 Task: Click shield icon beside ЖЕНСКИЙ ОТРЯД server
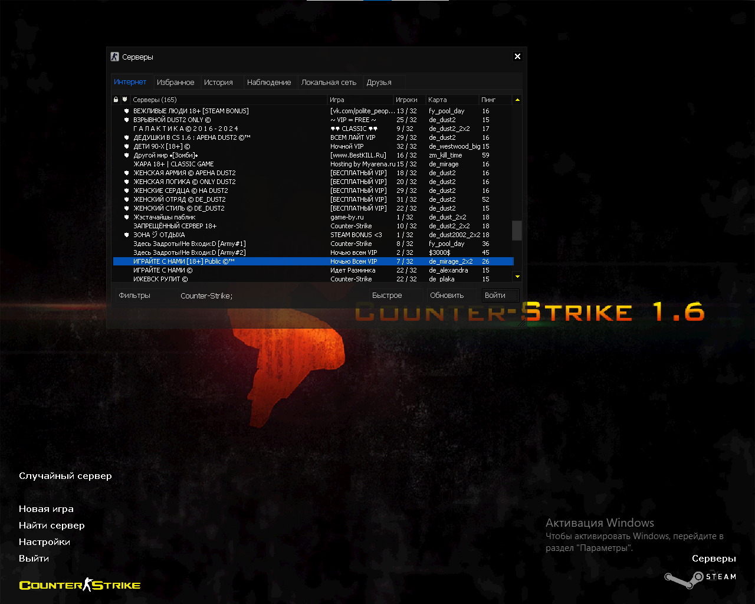tap(126, 199)
